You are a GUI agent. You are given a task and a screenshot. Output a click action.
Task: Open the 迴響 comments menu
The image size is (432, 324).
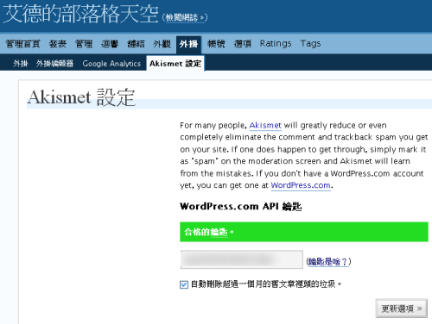pyautogui.click(x=110, y=44)
